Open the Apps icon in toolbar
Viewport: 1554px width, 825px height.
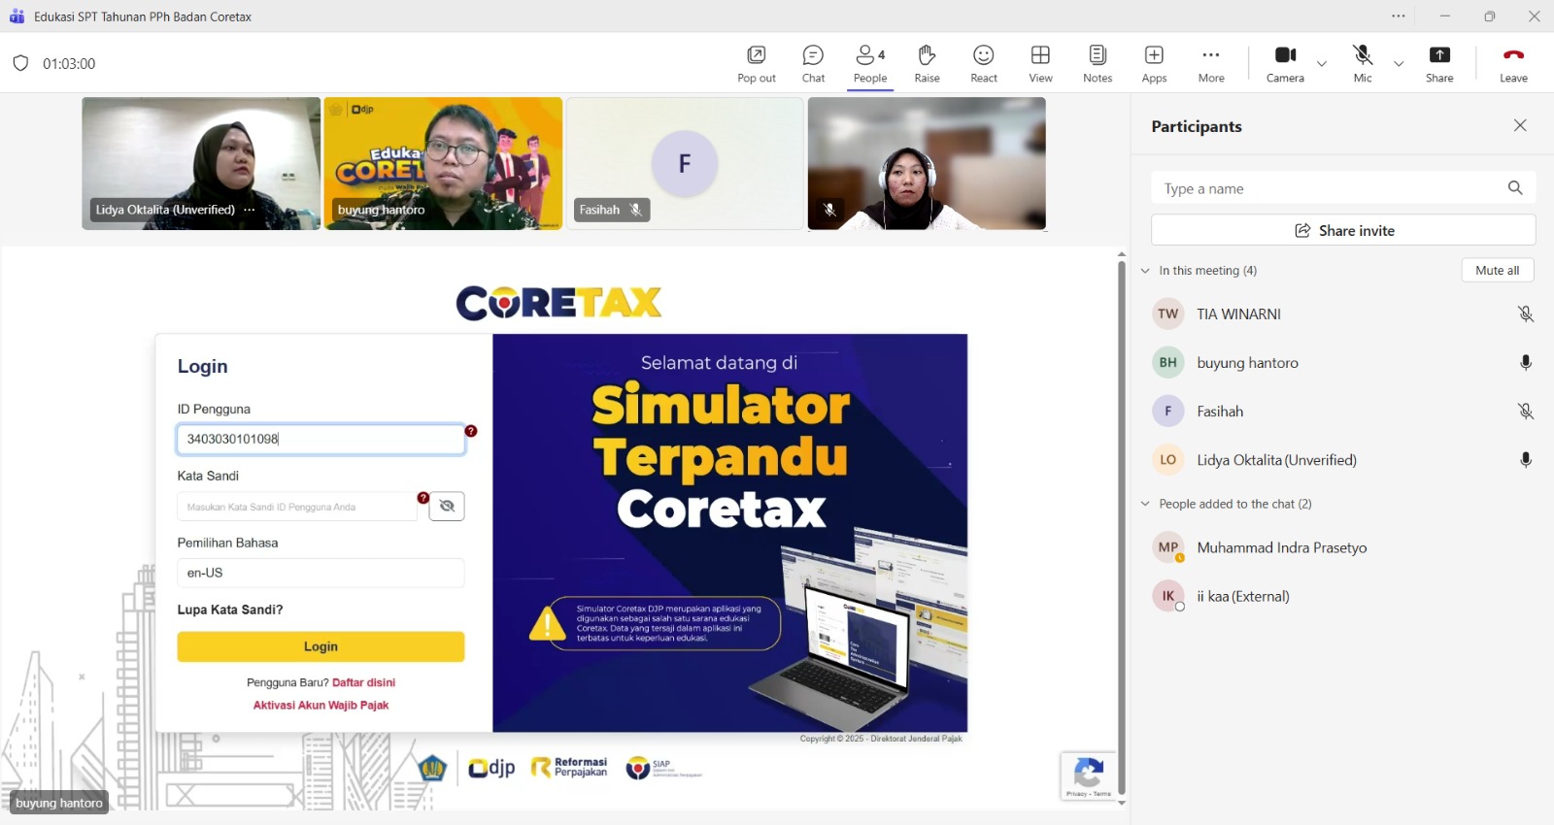pos(1154,63)
